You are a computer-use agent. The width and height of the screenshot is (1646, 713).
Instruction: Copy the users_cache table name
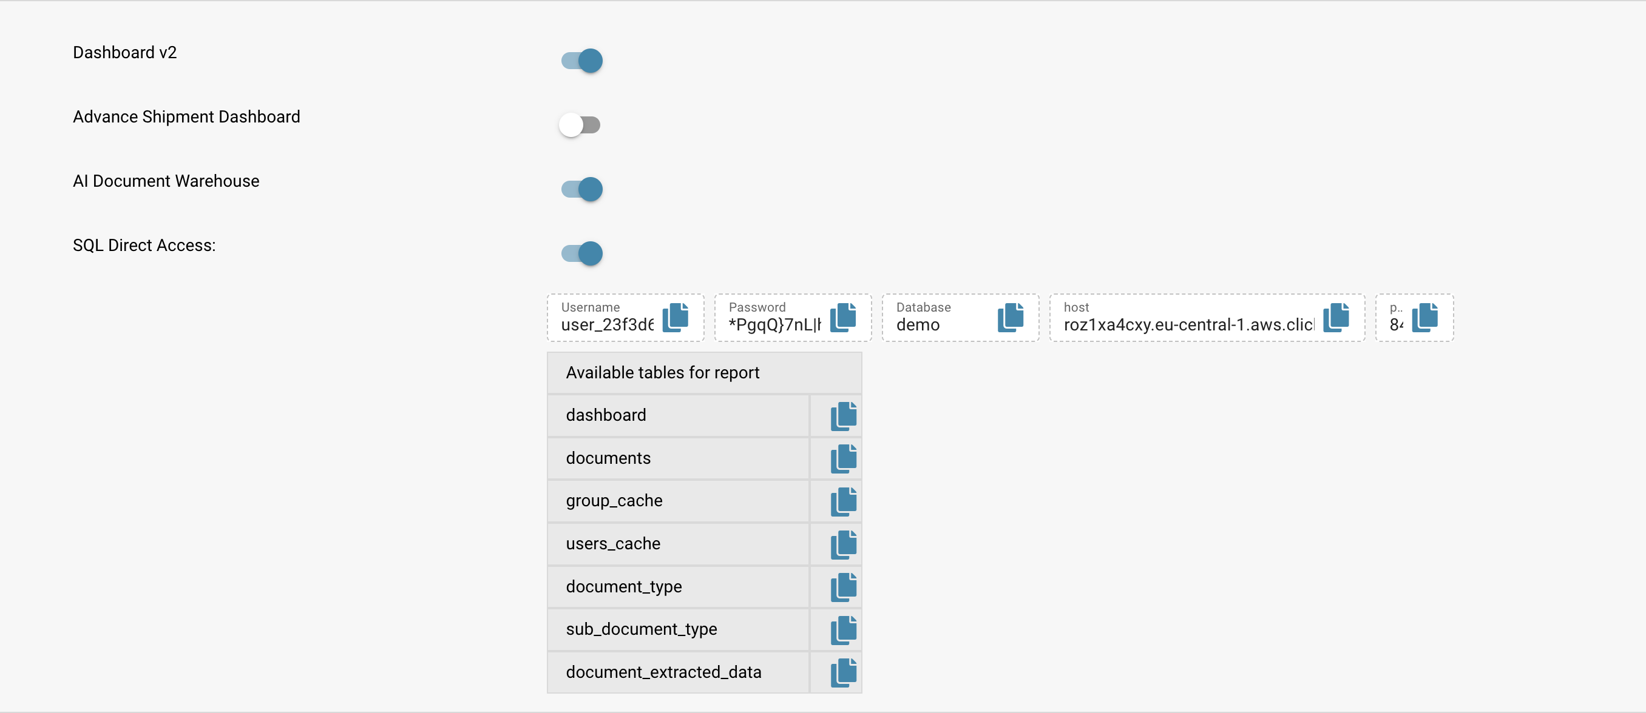pyautogui.click(x=843, y=544)
